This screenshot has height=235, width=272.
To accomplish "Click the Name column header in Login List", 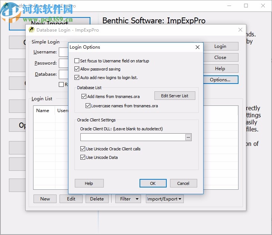I will 44,110.
